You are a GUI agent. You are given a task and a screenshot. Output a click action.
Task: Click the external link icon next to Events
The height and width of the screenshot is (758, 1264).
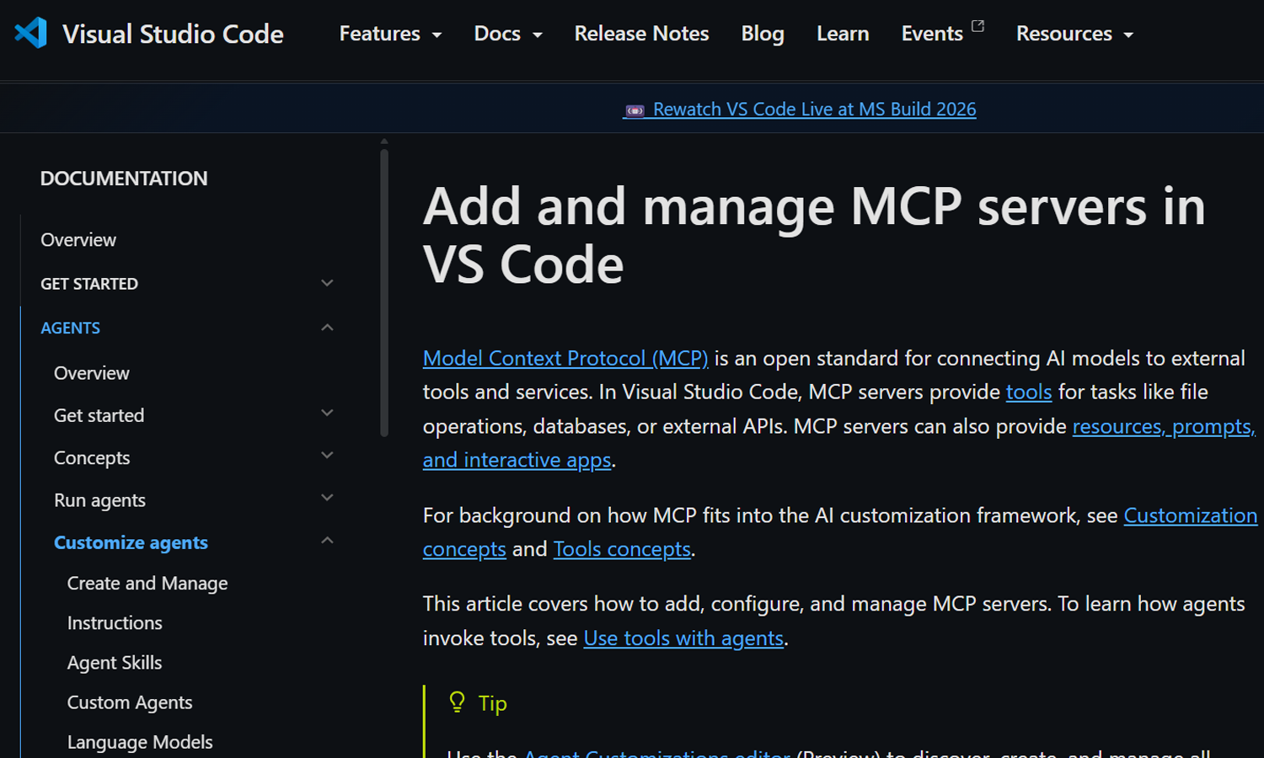click(x=977, y=26)
